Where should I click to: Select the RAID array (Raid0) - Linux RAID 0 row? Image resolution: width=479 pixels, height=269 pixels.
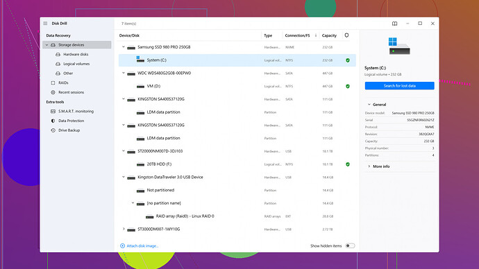click(237, 216)
